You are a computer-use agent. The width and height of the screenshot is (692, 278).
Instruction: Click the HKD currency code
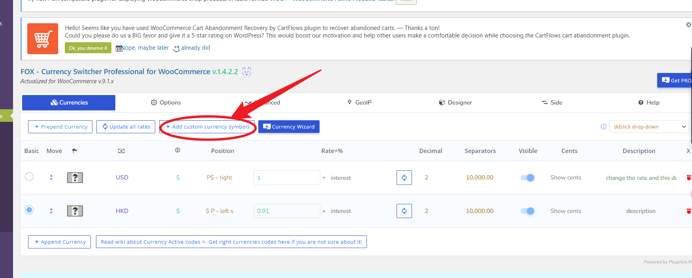point(122,211)
